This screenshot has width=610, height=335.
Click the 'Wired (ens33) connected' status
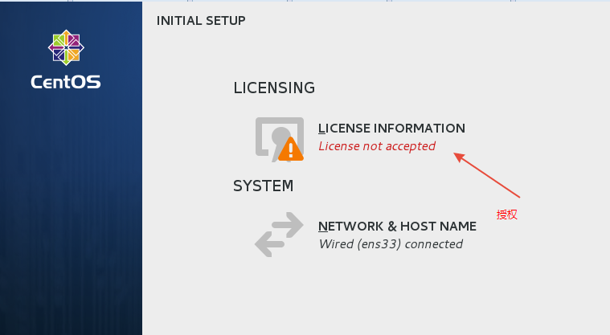pos(391,244)
